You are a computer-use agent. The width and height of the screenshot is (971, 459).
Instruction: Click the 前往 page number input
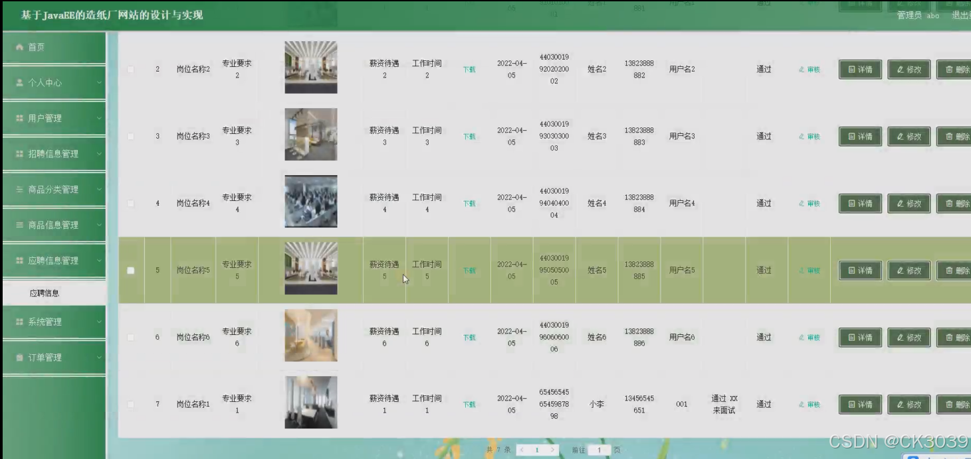599,450
